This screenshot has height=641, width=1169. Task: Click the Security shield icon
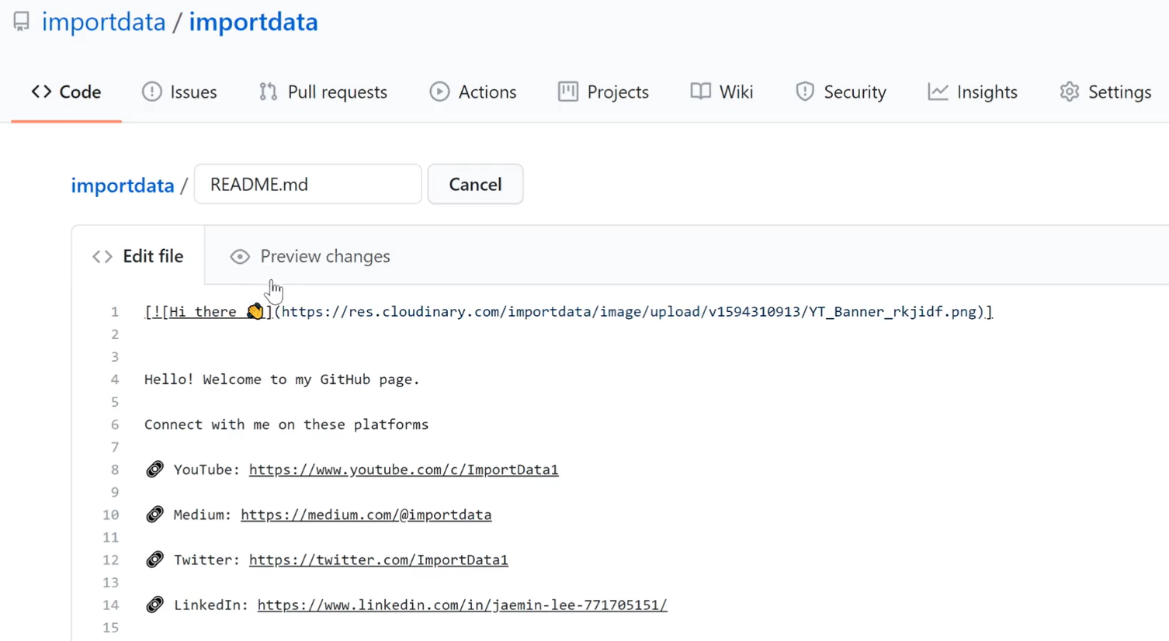pos(805,92)
